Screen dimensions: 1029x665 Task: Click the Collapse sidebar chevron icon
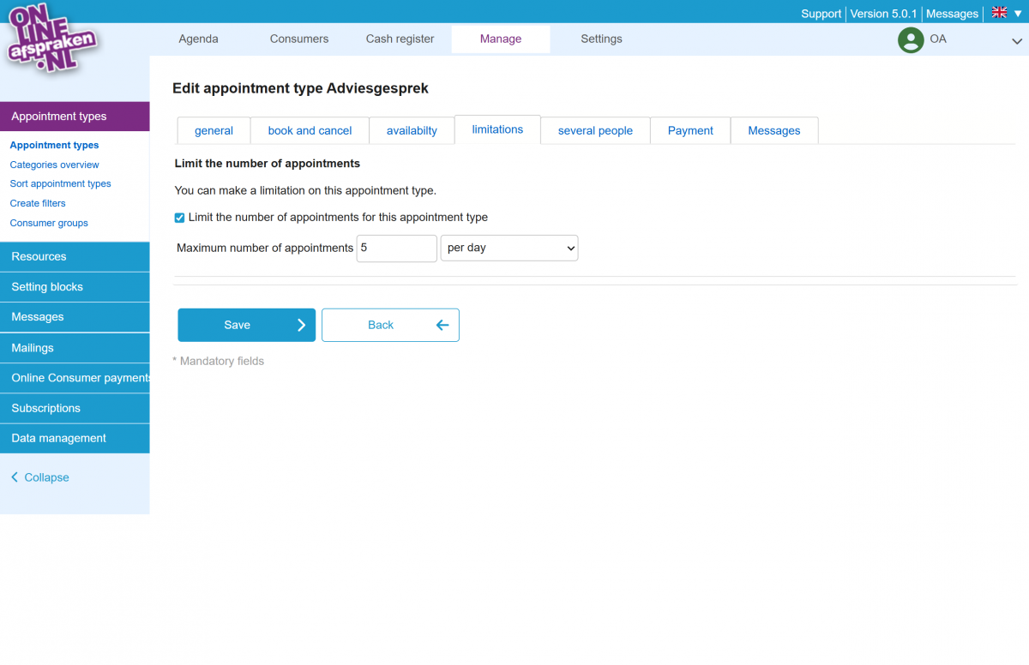coord(15,477)
